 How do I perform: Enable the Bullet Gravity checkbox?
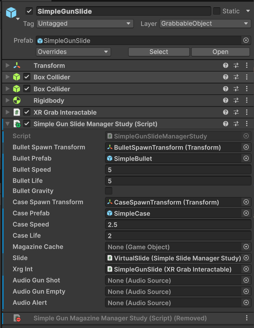click(109, 191)
